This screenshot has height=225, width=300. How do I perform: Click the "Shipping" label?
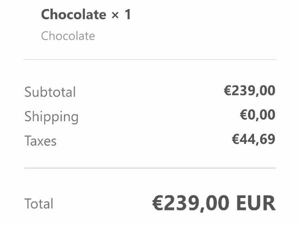click(x=51, y=116)
